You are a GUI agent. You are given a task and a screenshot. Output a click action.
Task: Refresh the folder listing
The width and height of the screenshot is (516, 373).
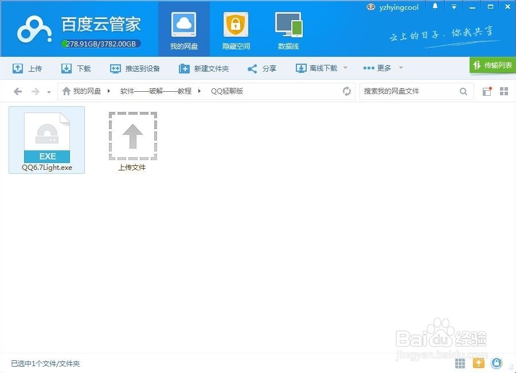click(x=346, y=91)
